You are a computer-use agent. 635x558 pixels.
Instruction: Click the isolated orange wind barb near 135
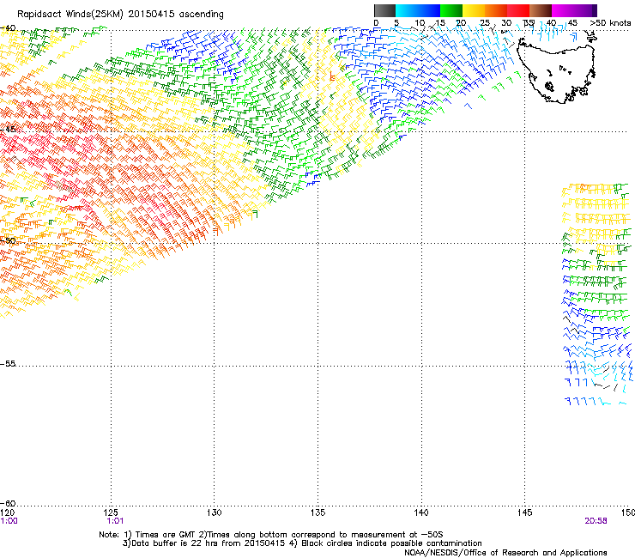(332, 76)
